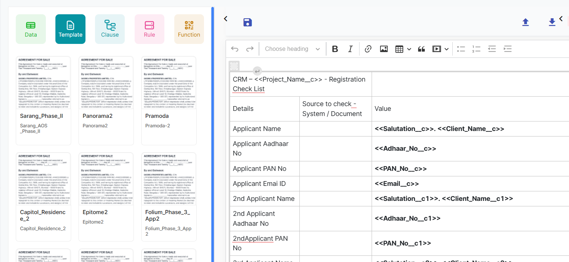Open the Capitol_Residence_2 template
This screenshot has width=569, height=262.
pyautogui.click(x=43, y=197)
